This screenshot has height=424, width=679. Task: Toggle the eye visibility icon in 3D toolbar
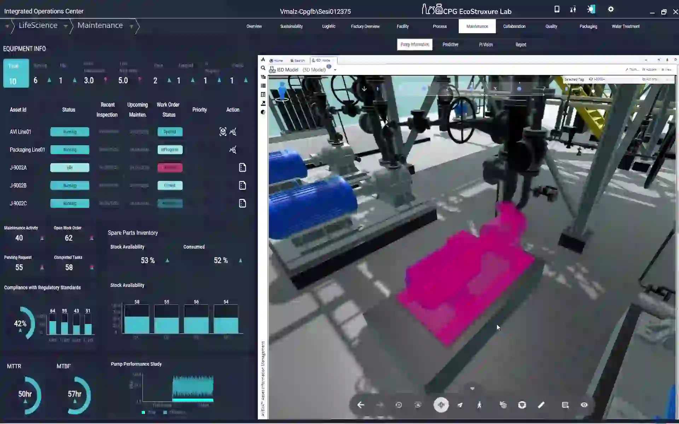click(584, 405)
